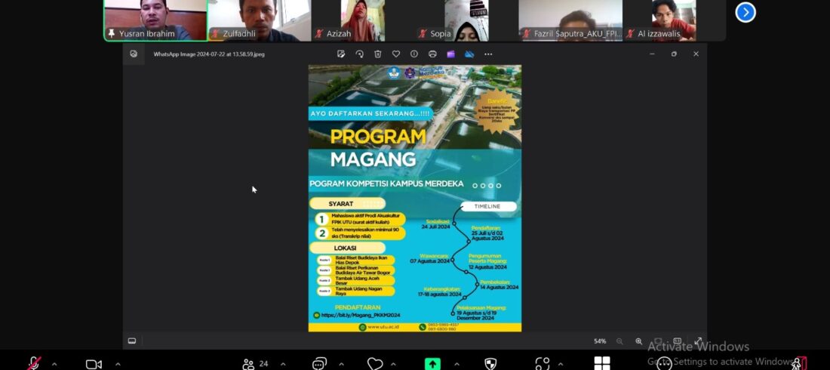830x370 pixels.
Task: Open the Apps grid icon in Zoom
Action: pyautogui.click(x=602, y=364)
